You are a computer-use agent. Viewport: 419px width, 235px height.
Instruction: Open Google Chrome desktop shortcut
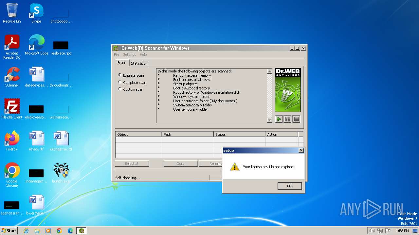[x=12, y=175]
